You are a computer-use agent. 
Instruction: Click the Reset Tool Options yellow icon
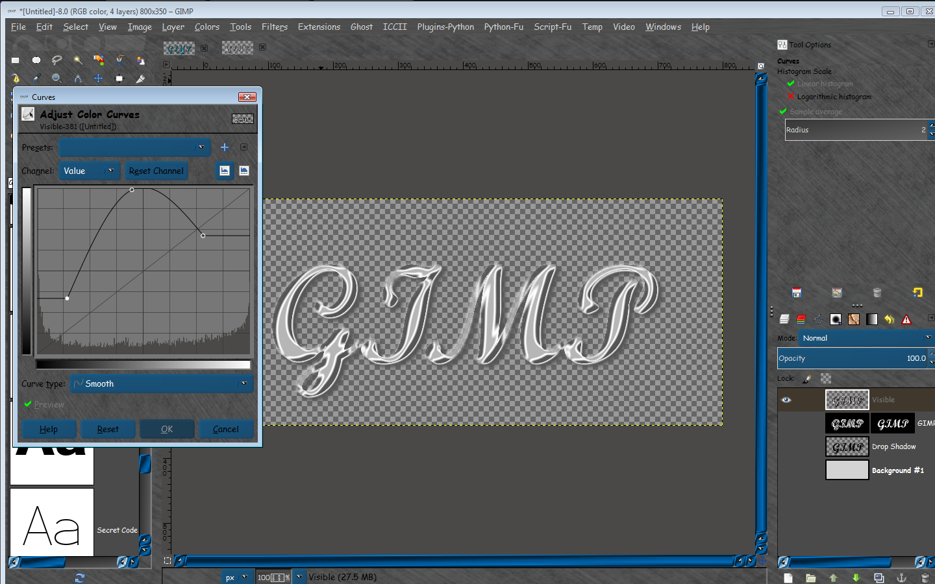[917, 293]
